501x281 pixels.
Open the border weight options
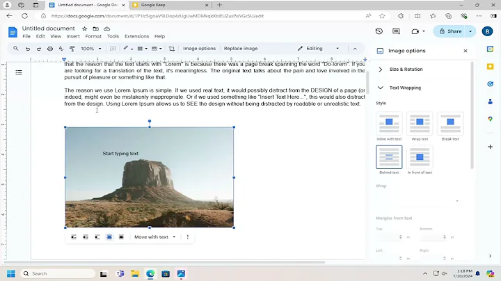[x=142, y=49]
